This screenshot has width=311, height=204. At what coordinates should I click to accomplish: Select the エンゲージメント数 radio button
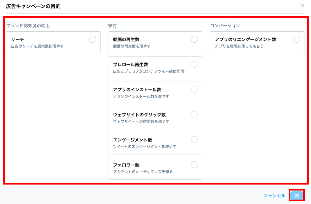(194, 140)
